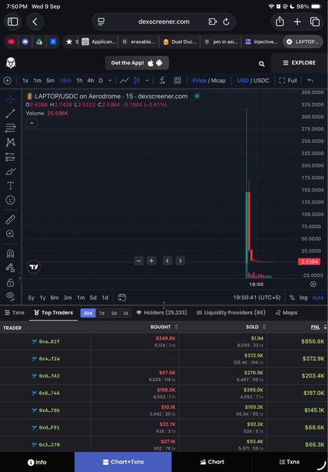Toggle magnet mode for drawings

click(10, 253)
